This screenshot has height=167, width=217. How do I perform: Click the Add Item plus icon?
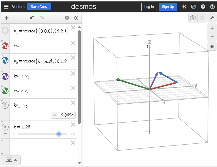[x=6, y=18]
